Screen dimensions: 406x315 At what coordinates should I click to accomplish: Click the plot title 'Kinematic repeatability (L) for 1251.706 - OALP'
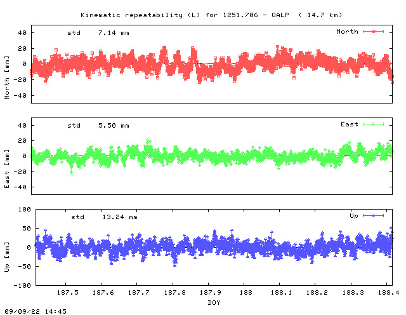click(185, 15)
